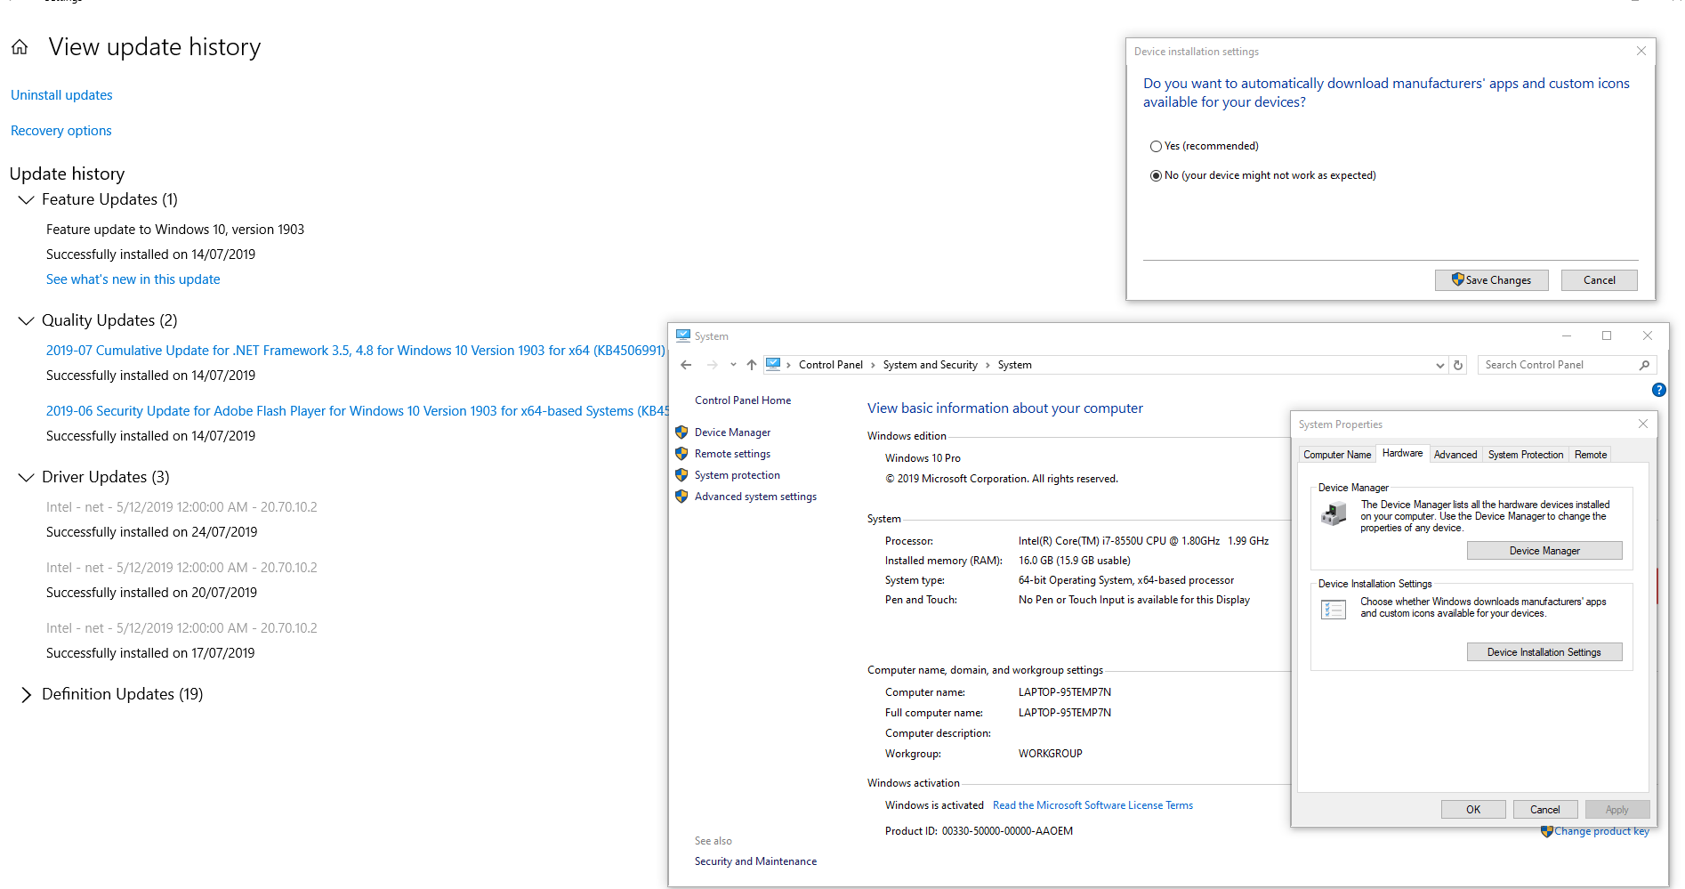This screenshot has width=1685, height=889.
Task: Open Device Installation Settings button
Action: (x=1544, y=652)
